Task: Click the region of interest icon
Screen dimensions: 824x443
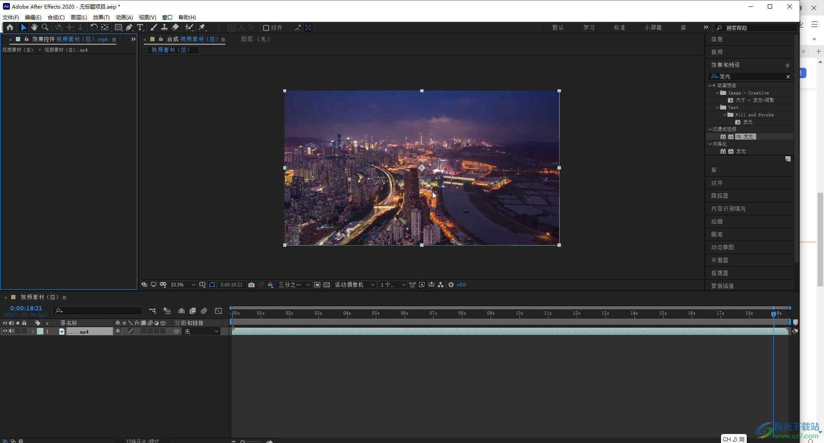Action: [x=317, y=285]
